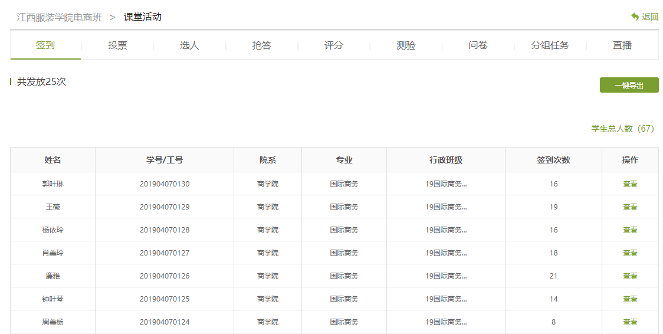Screen dimensions: 663x334
Task: View sign-in details for 郭叶琳
Action: (630, 184)
